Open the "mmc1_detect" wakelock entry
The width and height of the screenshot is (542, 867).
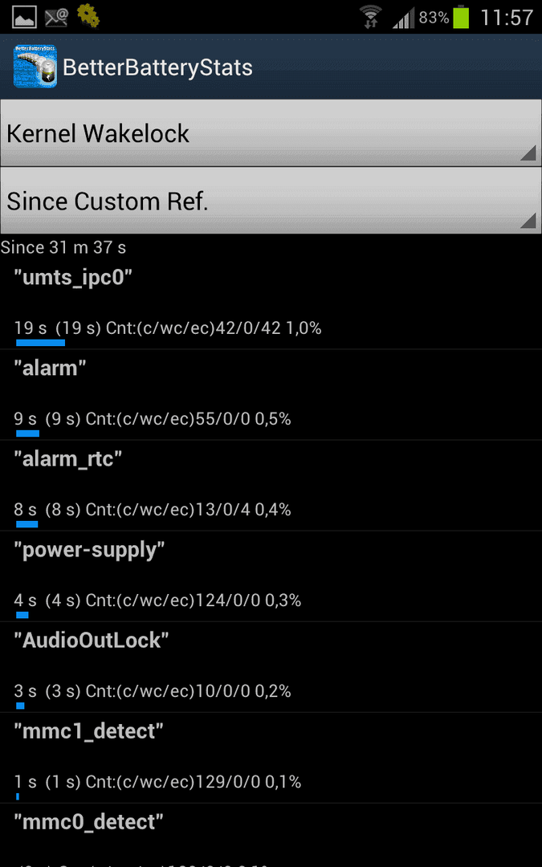pos(271,758)
